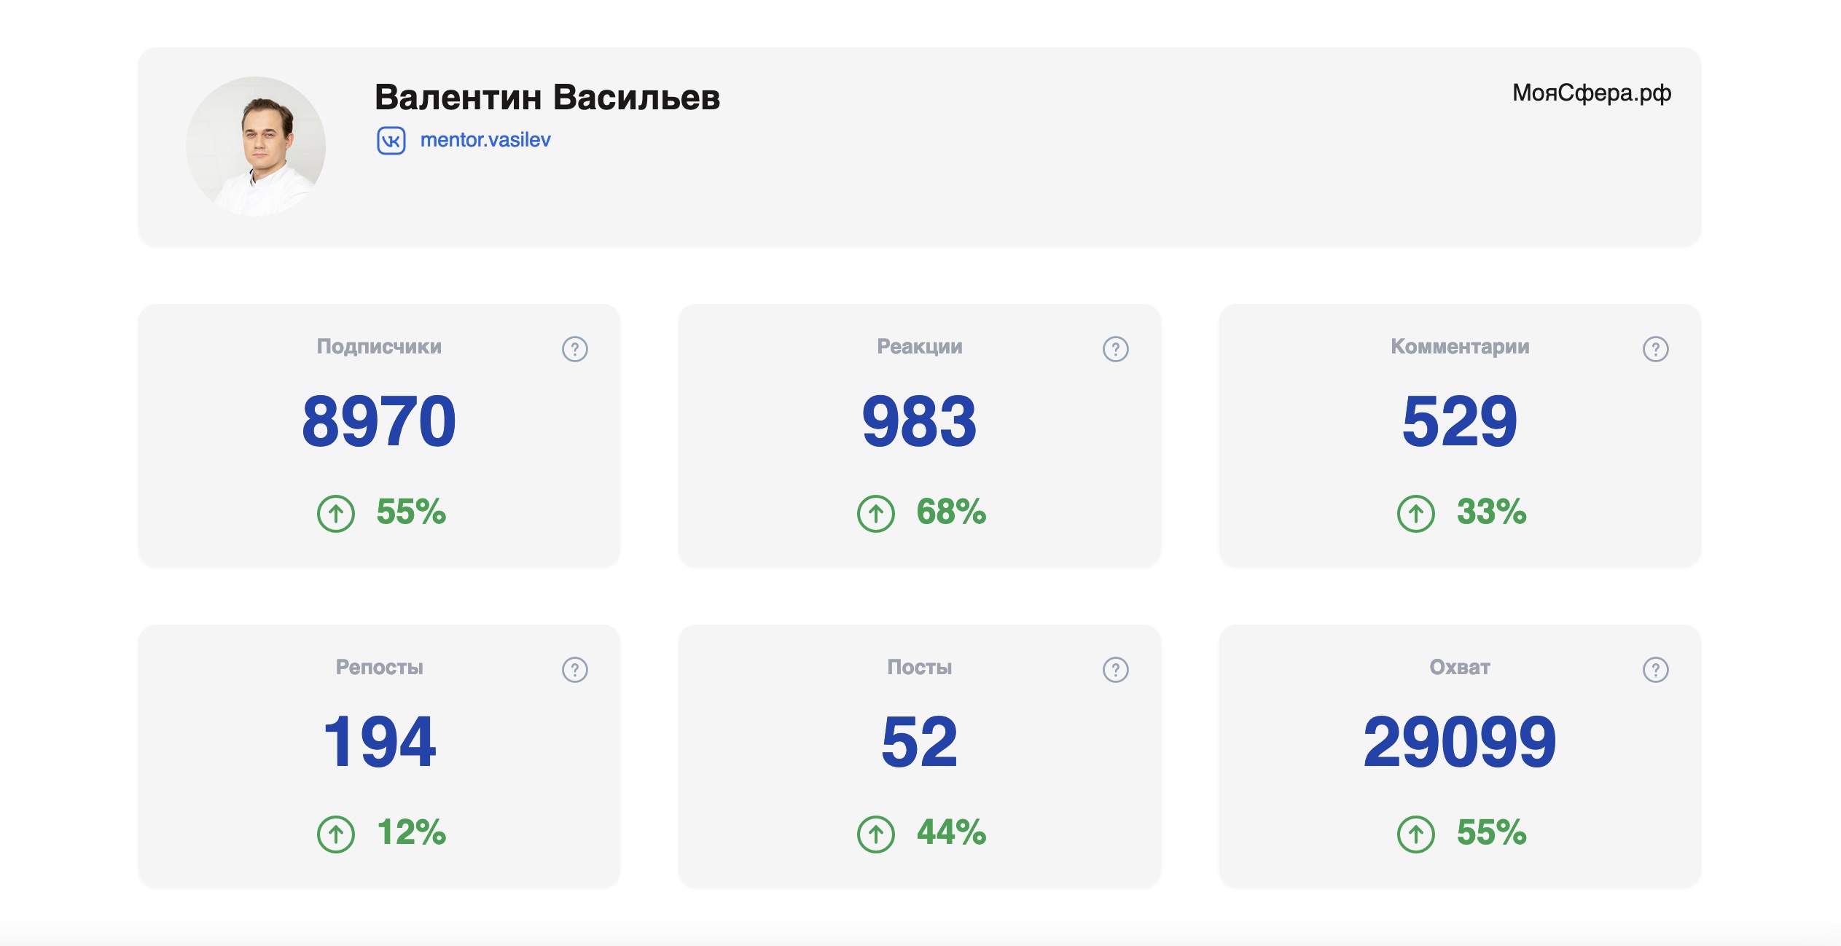The width and height of the screenshot is (1841, 946).
Task: Click the 194 reposts number
Action: (x=379, y=742)
